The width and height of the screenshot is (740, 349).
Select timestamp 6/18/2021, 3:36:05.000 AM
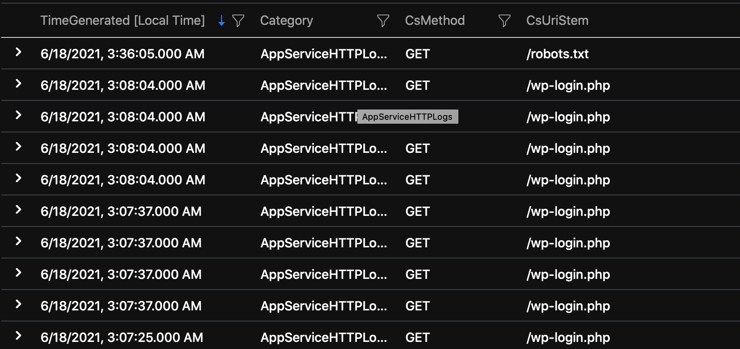123,54
